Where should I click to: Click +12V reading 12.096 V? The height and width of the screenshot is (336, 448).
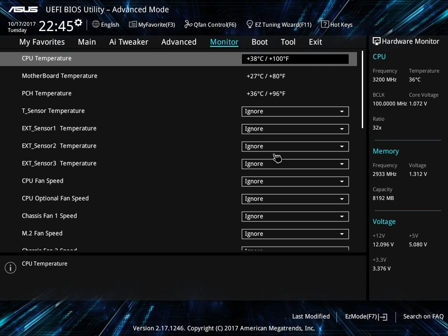(x=383, y=245)
